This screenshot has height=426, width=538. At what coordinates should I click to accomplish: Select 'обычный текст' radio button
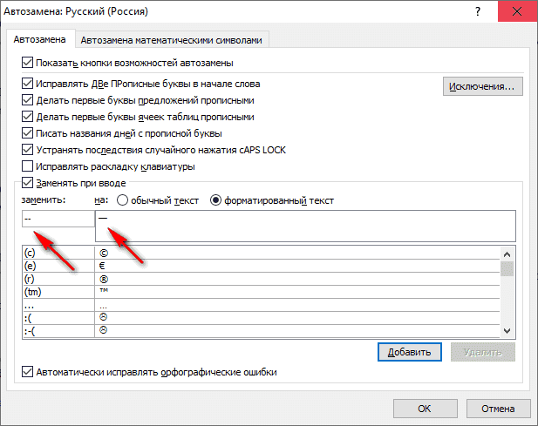click(x=123, y=200)
